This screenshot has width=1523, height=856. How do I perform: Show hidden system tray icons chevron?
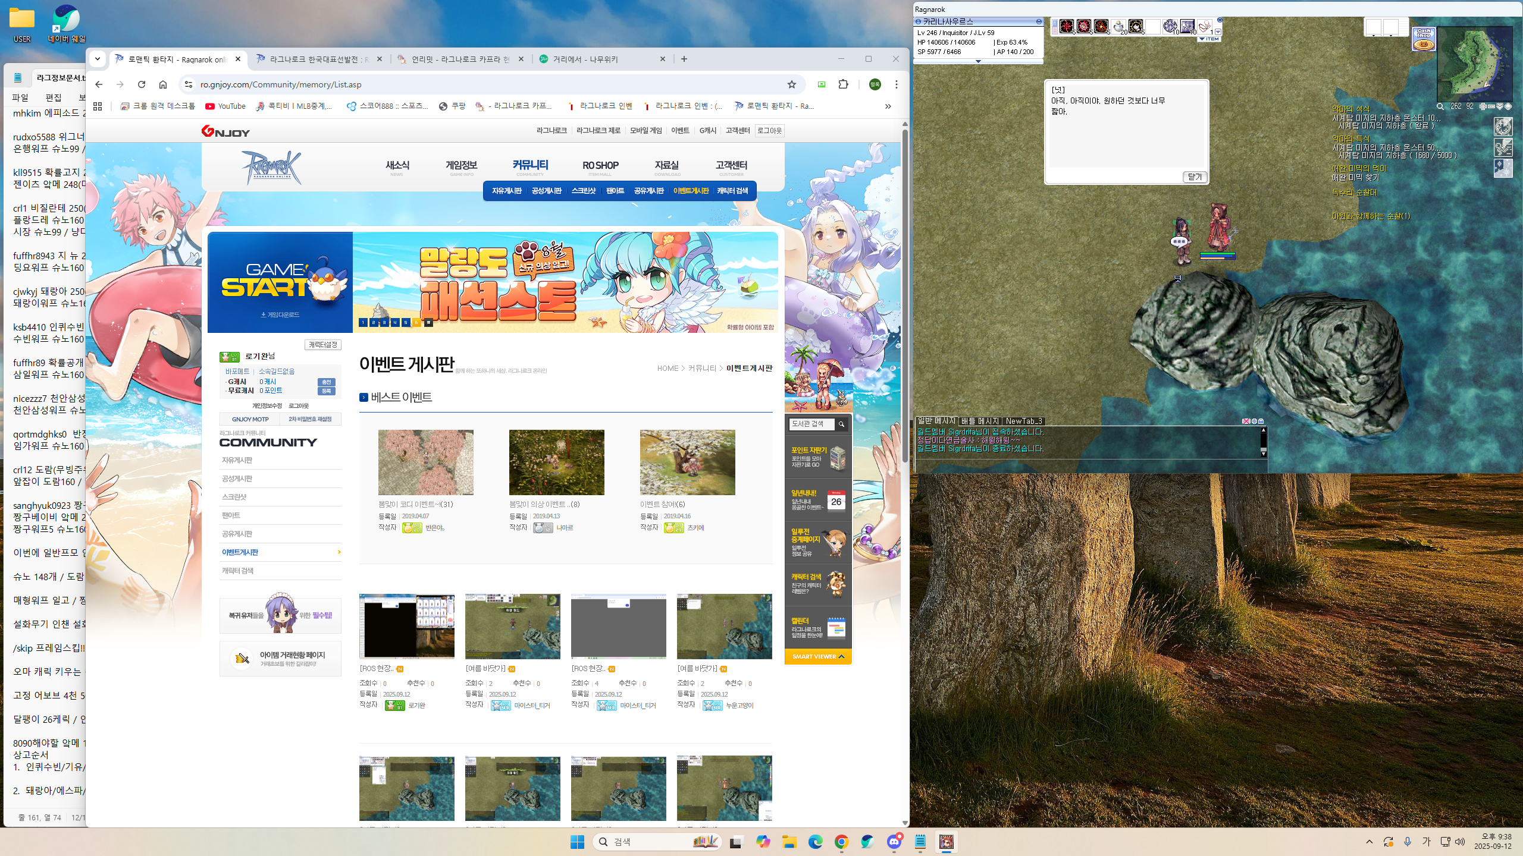coord(1370,842)
